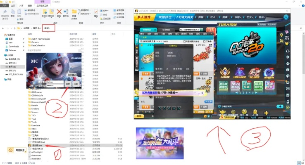Select the Cursors folder in file list

tap(35, 42)
